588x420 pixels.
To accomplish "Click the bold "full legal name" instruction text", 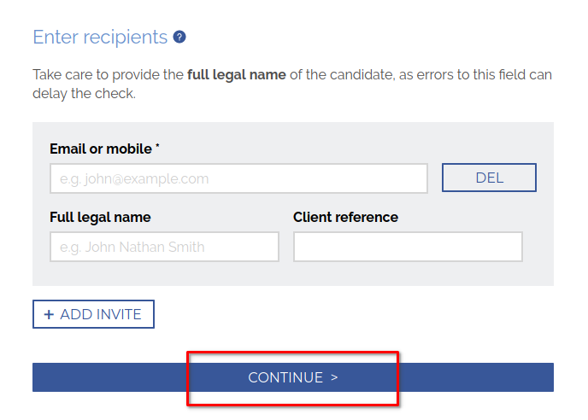I will pyautogui.click(x=236, y=75).
